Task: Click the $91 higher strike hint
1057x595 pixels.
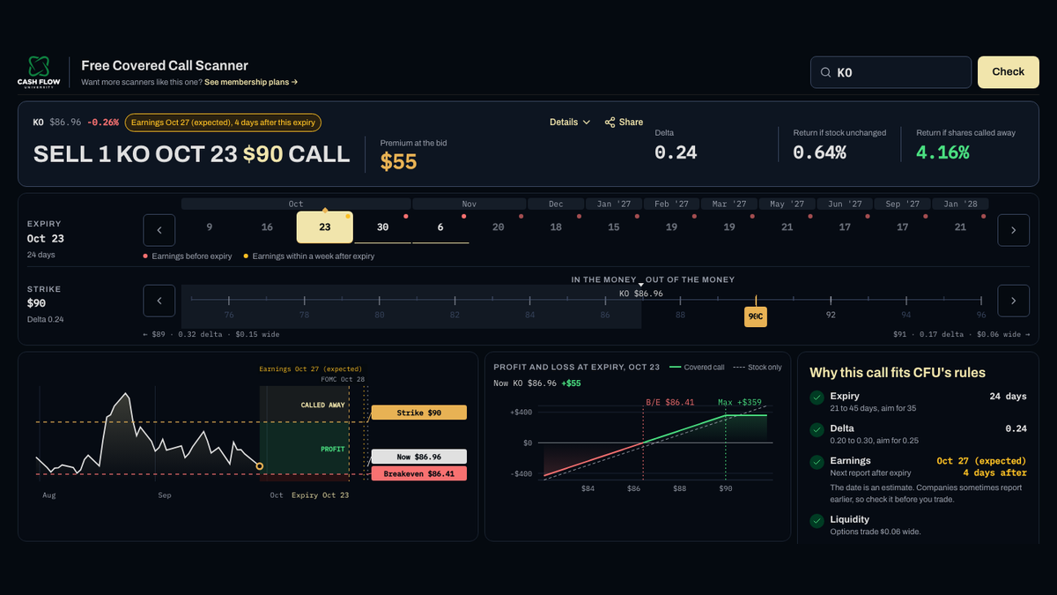Action: click(x=961, y=335)
